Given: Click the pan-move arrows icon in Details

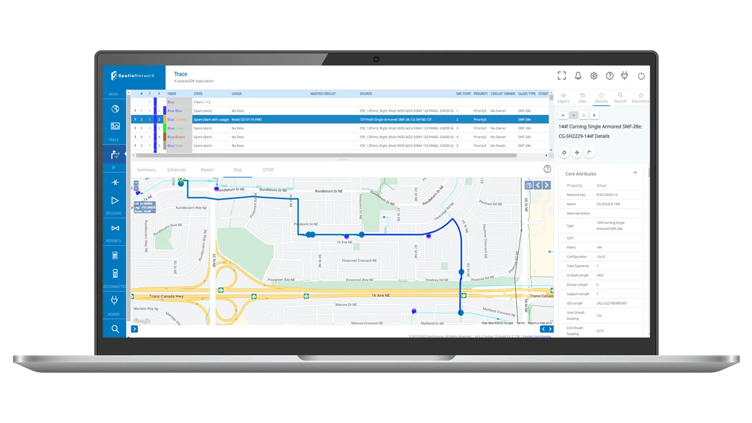Looking at the screenshot, I should point(577,152).
